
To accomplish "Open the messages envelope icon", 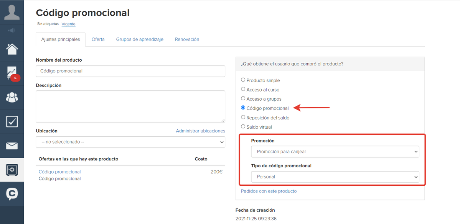I will coord(12,146).
